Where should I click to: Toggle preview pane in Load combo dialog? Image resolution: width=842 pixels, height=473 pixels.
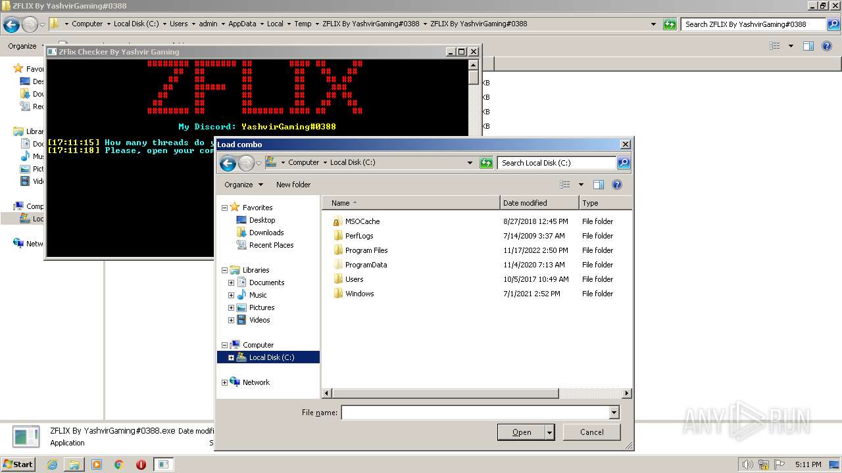[598, 185]
